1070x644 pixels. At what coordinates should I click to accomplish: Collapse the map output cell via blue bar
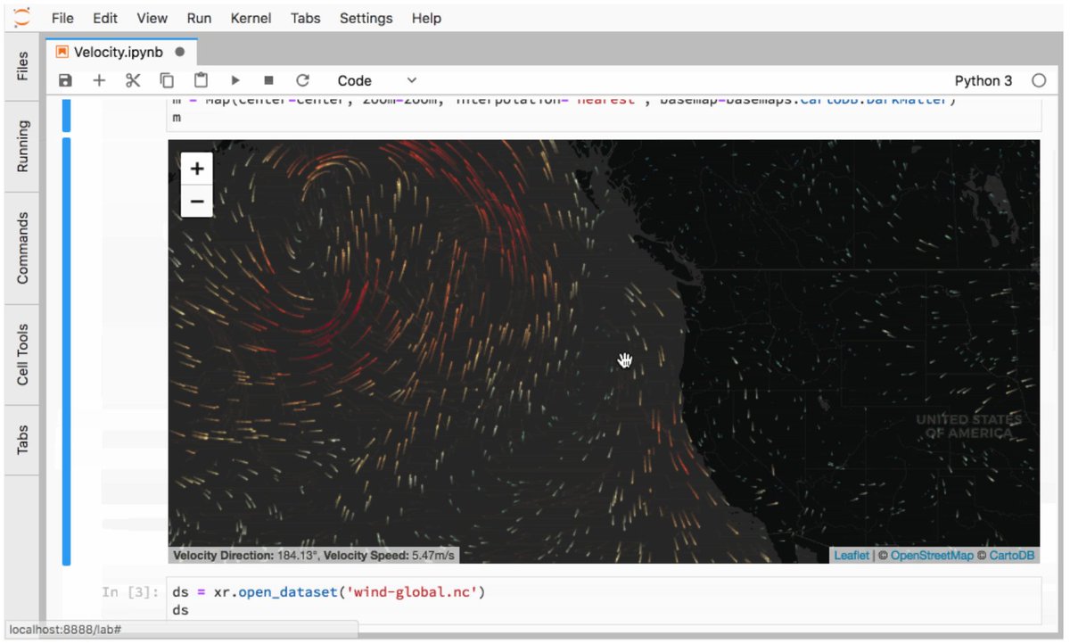(66, 351)
